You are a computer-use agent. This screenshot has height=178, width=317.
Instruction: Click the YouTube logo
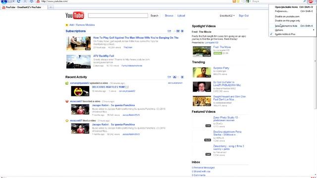75,15
